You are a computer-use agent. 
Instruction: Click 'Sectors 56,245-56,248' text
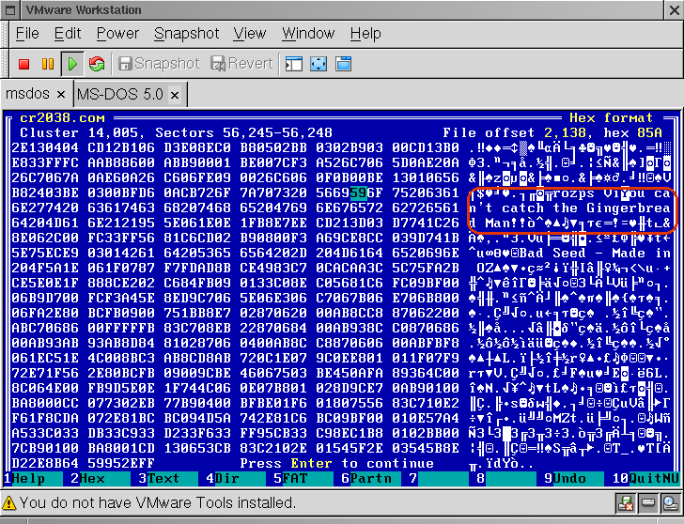click(x=244, y=133)
